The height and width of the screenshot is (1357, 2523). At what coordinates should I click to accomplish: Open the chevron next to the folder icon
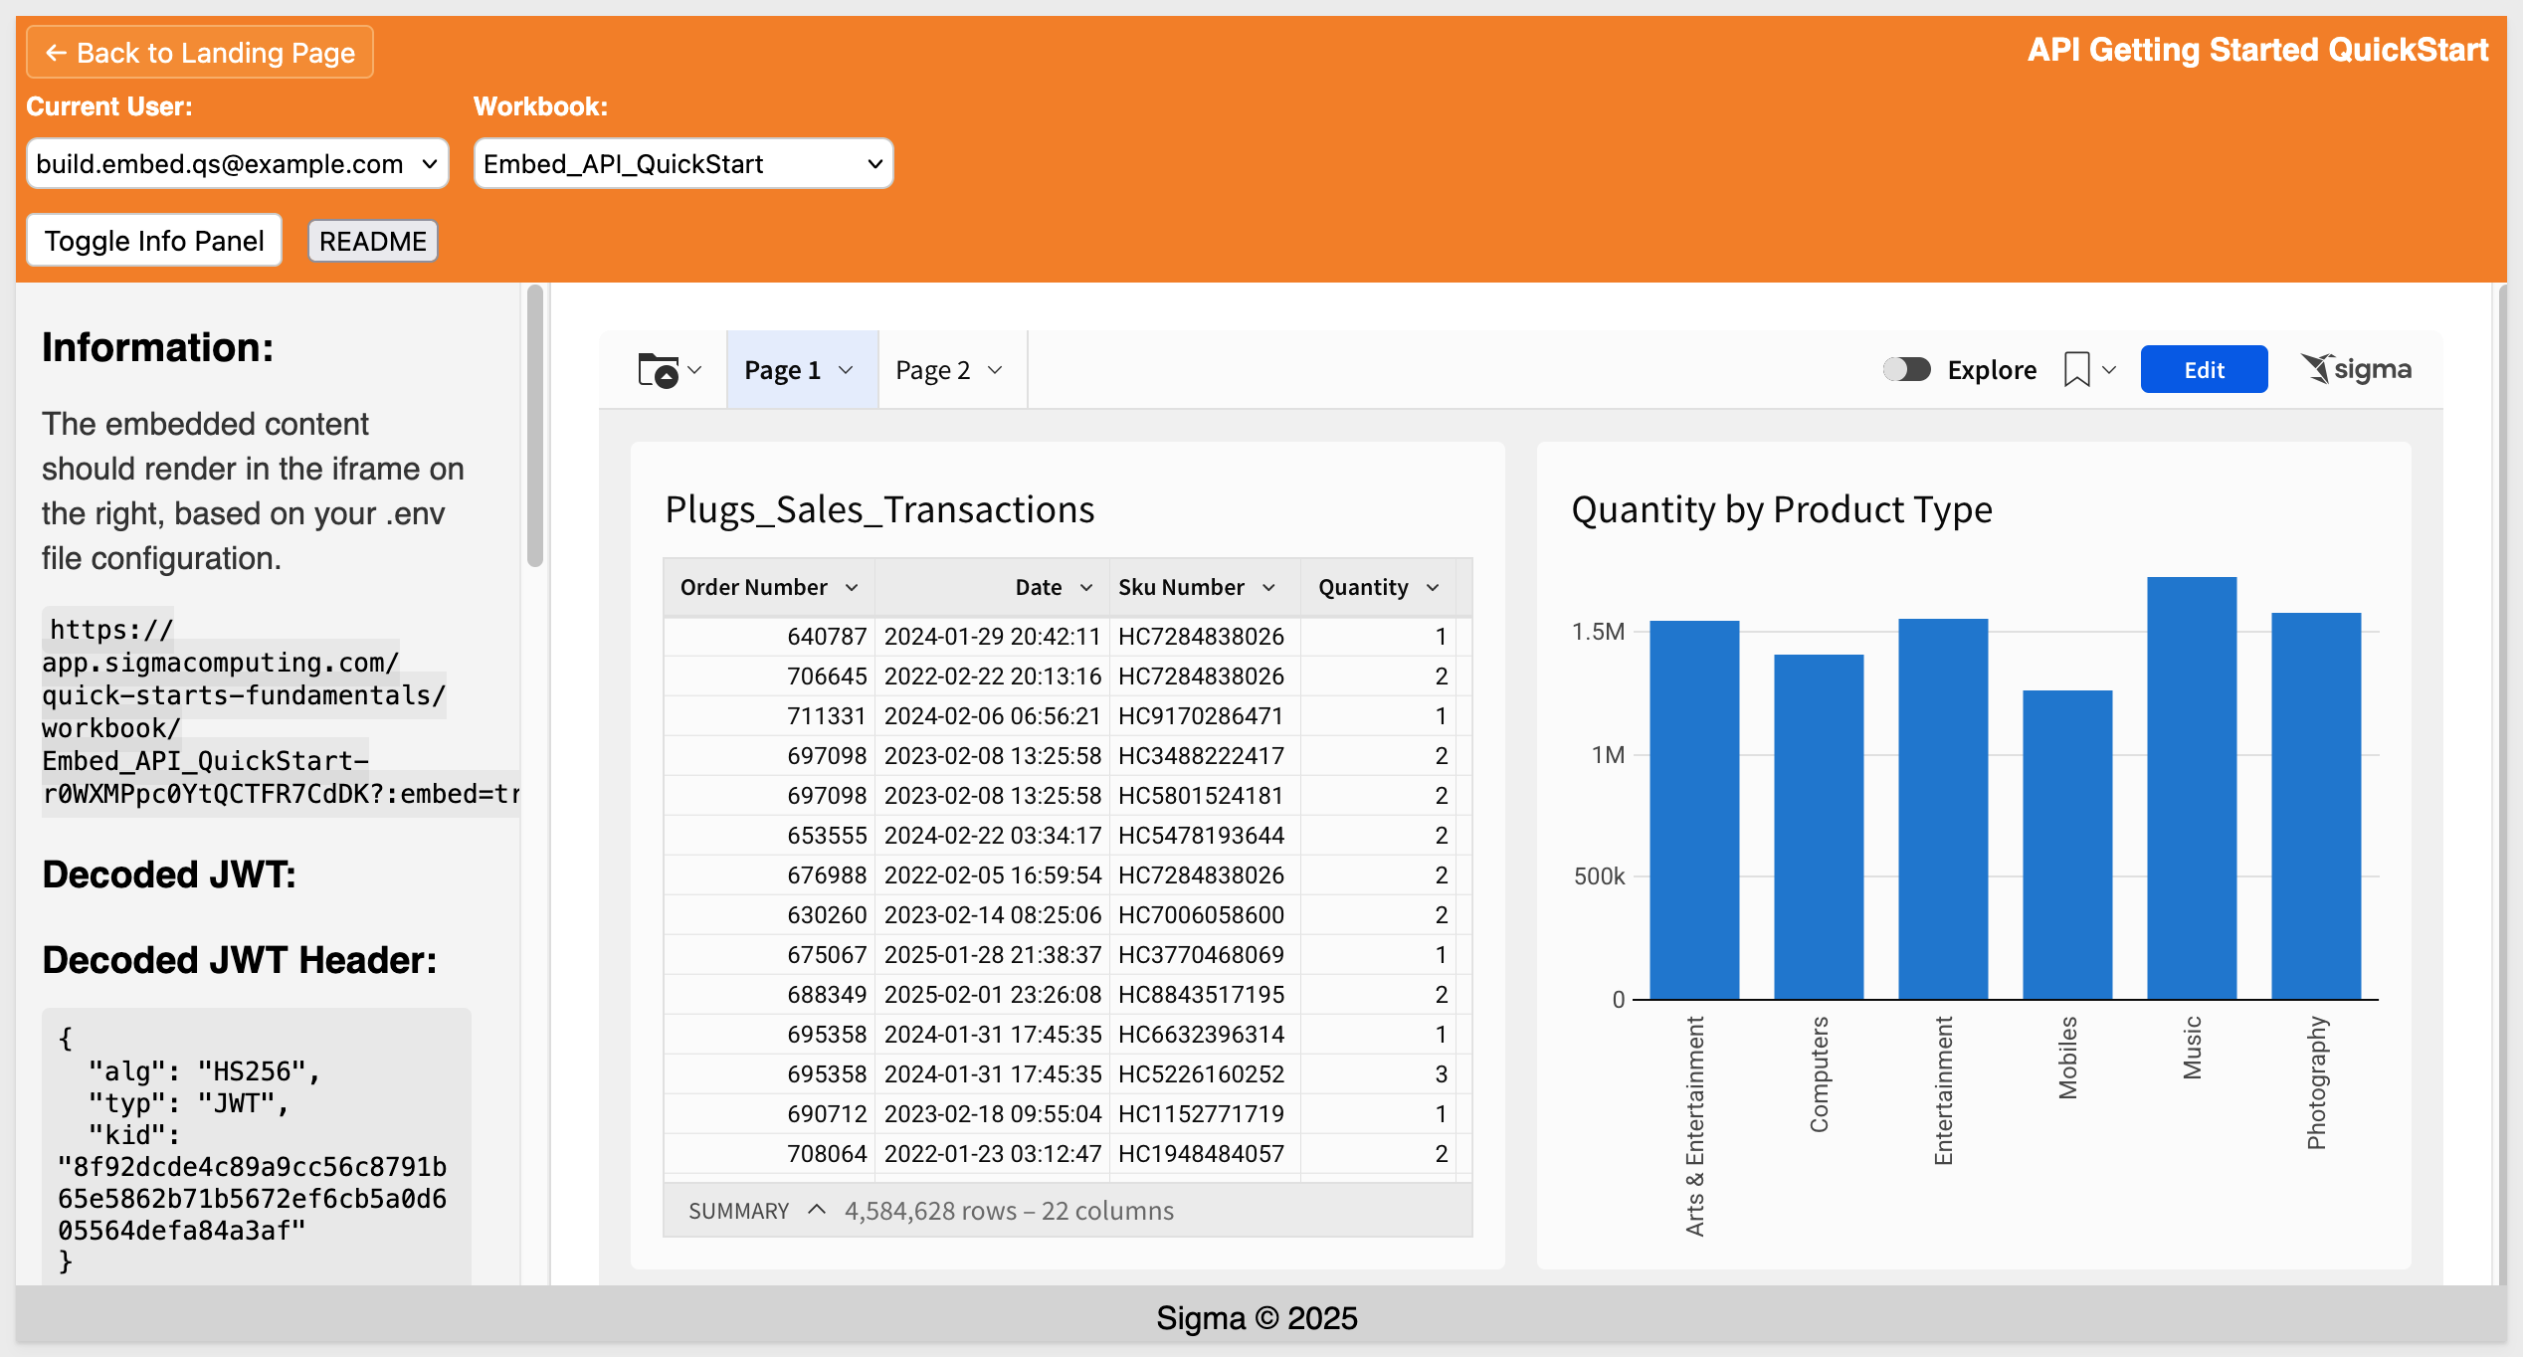click(x=695, y=370)
